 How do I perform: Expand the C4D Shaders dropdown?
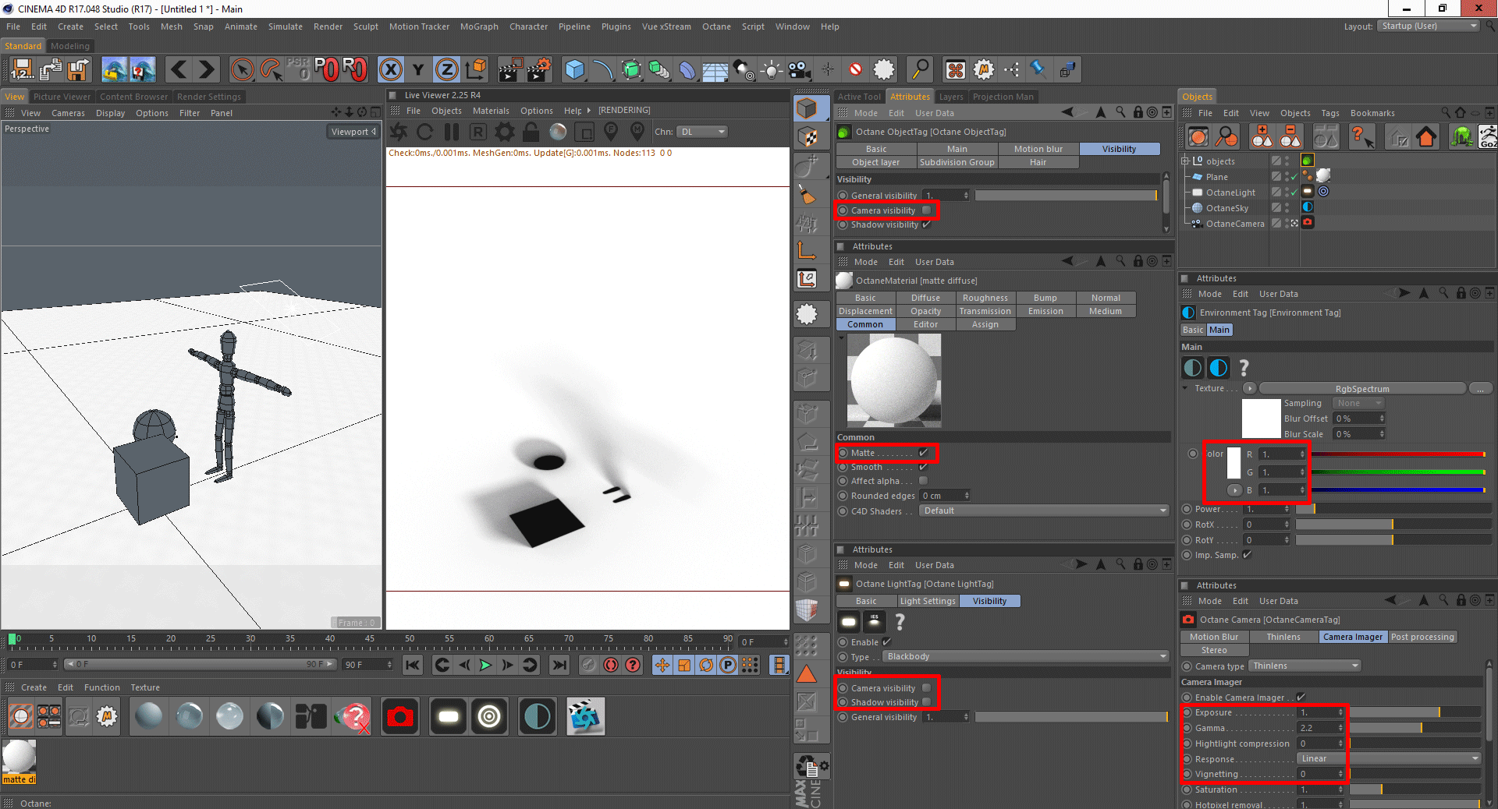pyautogui.click(x=1044, y=511)
